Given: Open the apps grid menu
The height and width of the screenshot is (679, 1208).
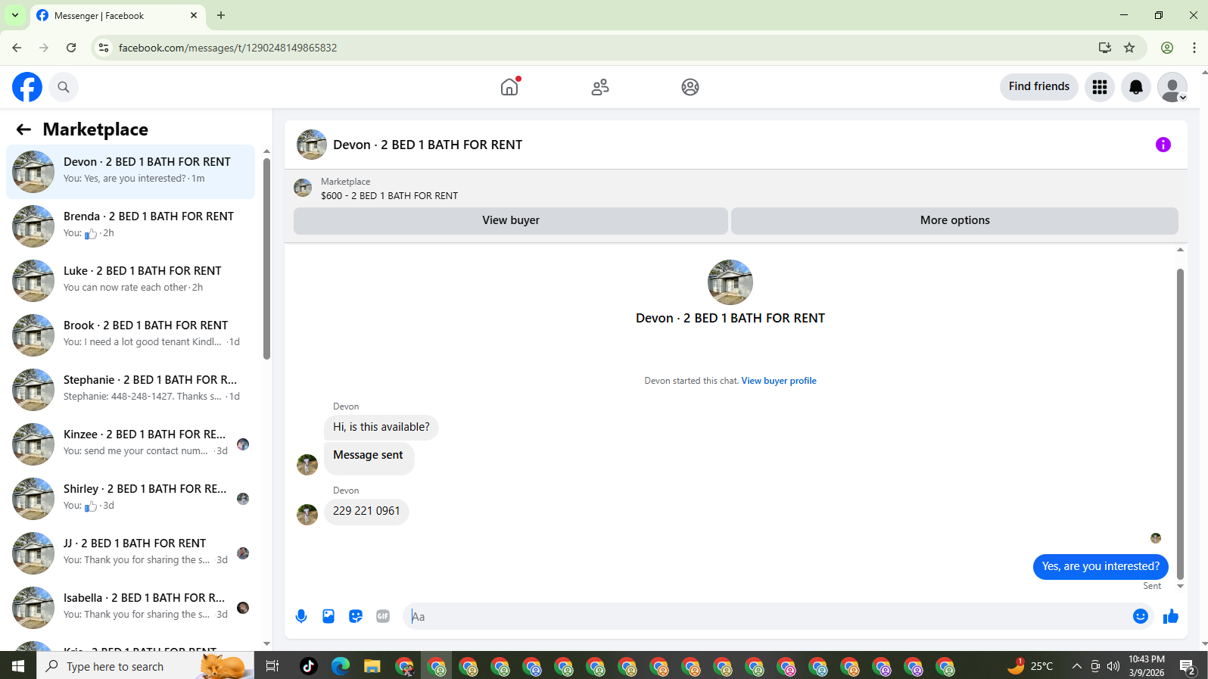Looking at the screenshot, I should tap(1100, 87).
